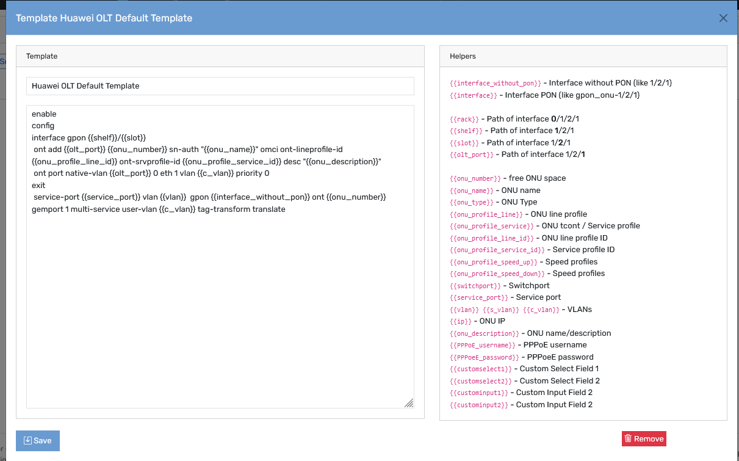This screenshot has width=739, height=461.
Task: Close the template dialog with X icon
Action: pyautogui.click(x=723, y=18)
